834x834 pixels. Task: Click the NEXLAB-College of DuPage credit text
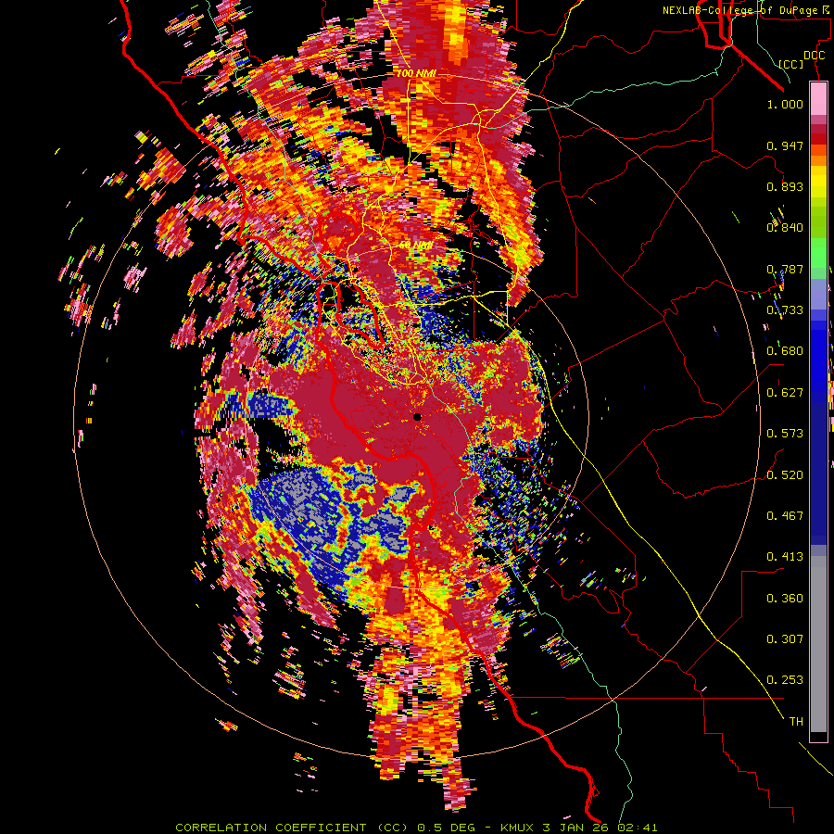click(x=745, y=10)
